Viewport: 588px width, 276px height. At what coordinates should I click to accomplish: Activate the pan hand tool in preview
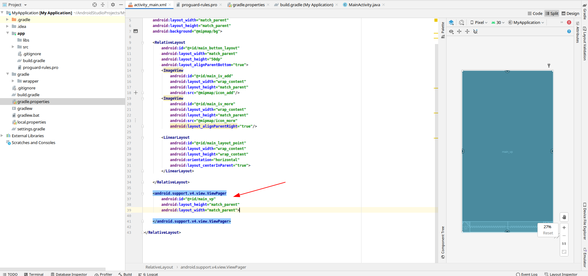click(564, 217)
